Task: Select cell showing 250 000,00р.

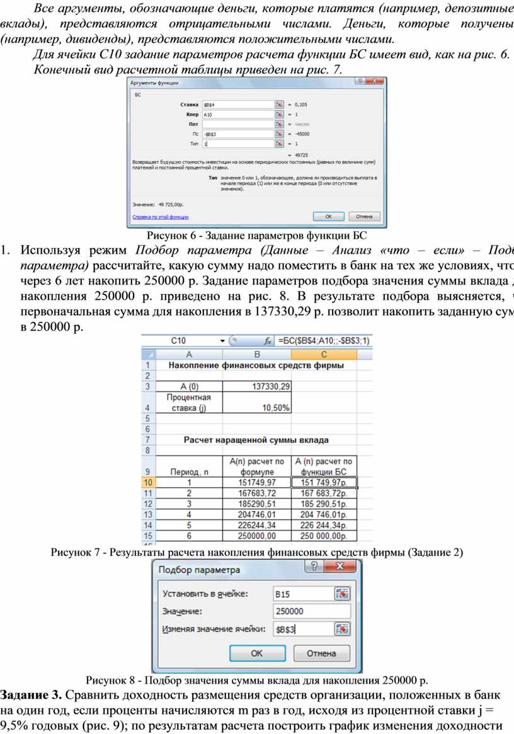Action: [x=324, y=536]
